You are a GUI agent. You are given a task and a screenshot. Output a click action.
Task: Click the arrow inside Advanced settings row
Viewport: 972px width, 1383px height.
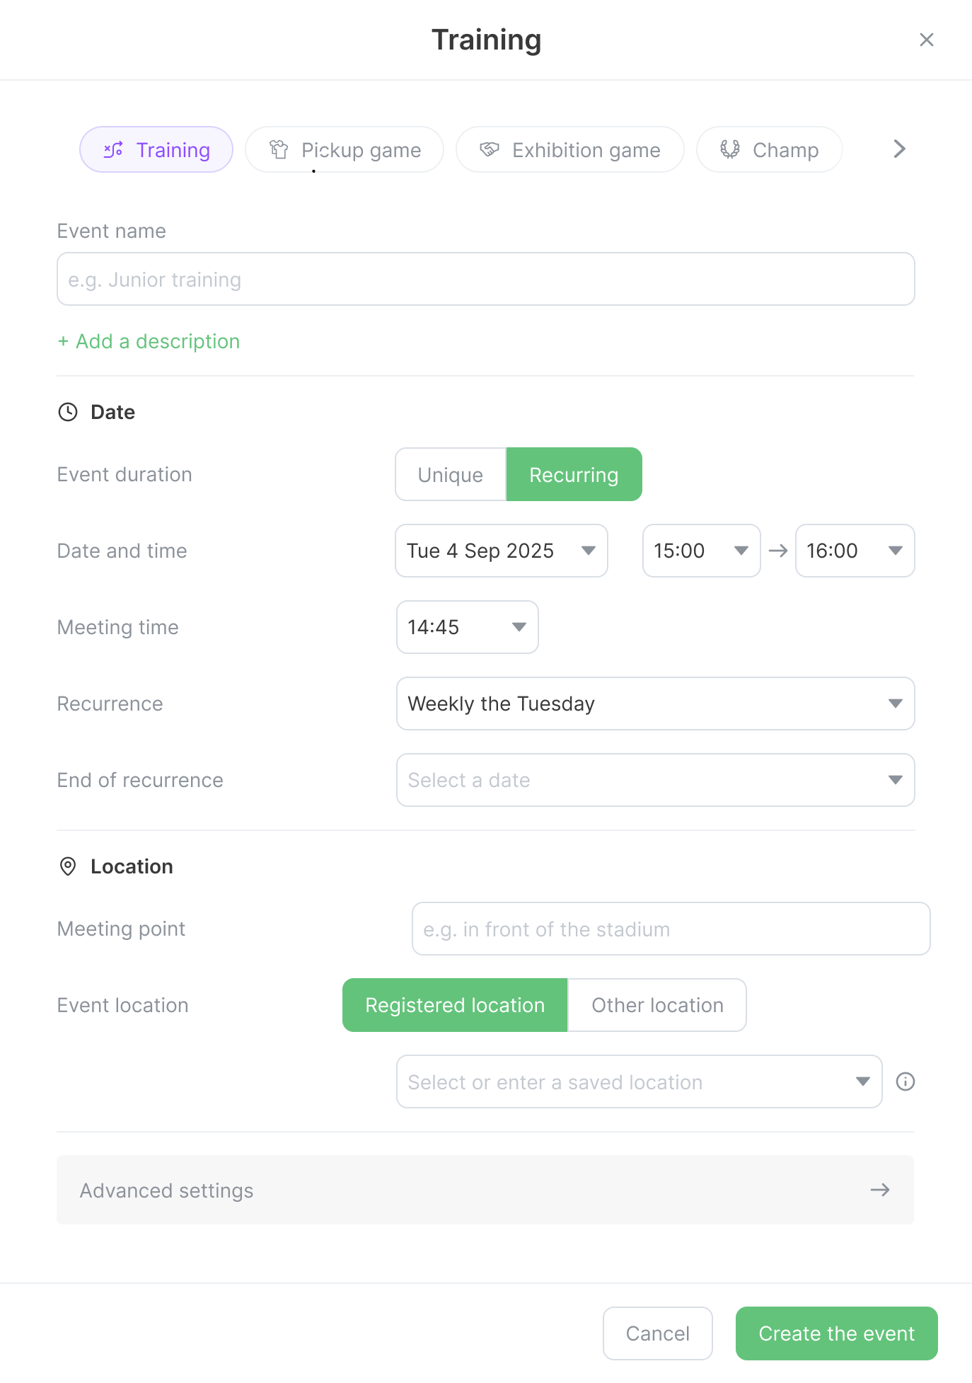point(879,1190)
